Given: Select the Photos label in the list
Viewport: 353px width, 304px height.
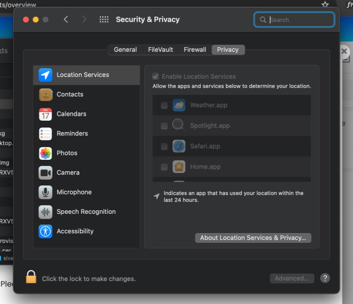Looking at the screenshot, I should (67, 153).
